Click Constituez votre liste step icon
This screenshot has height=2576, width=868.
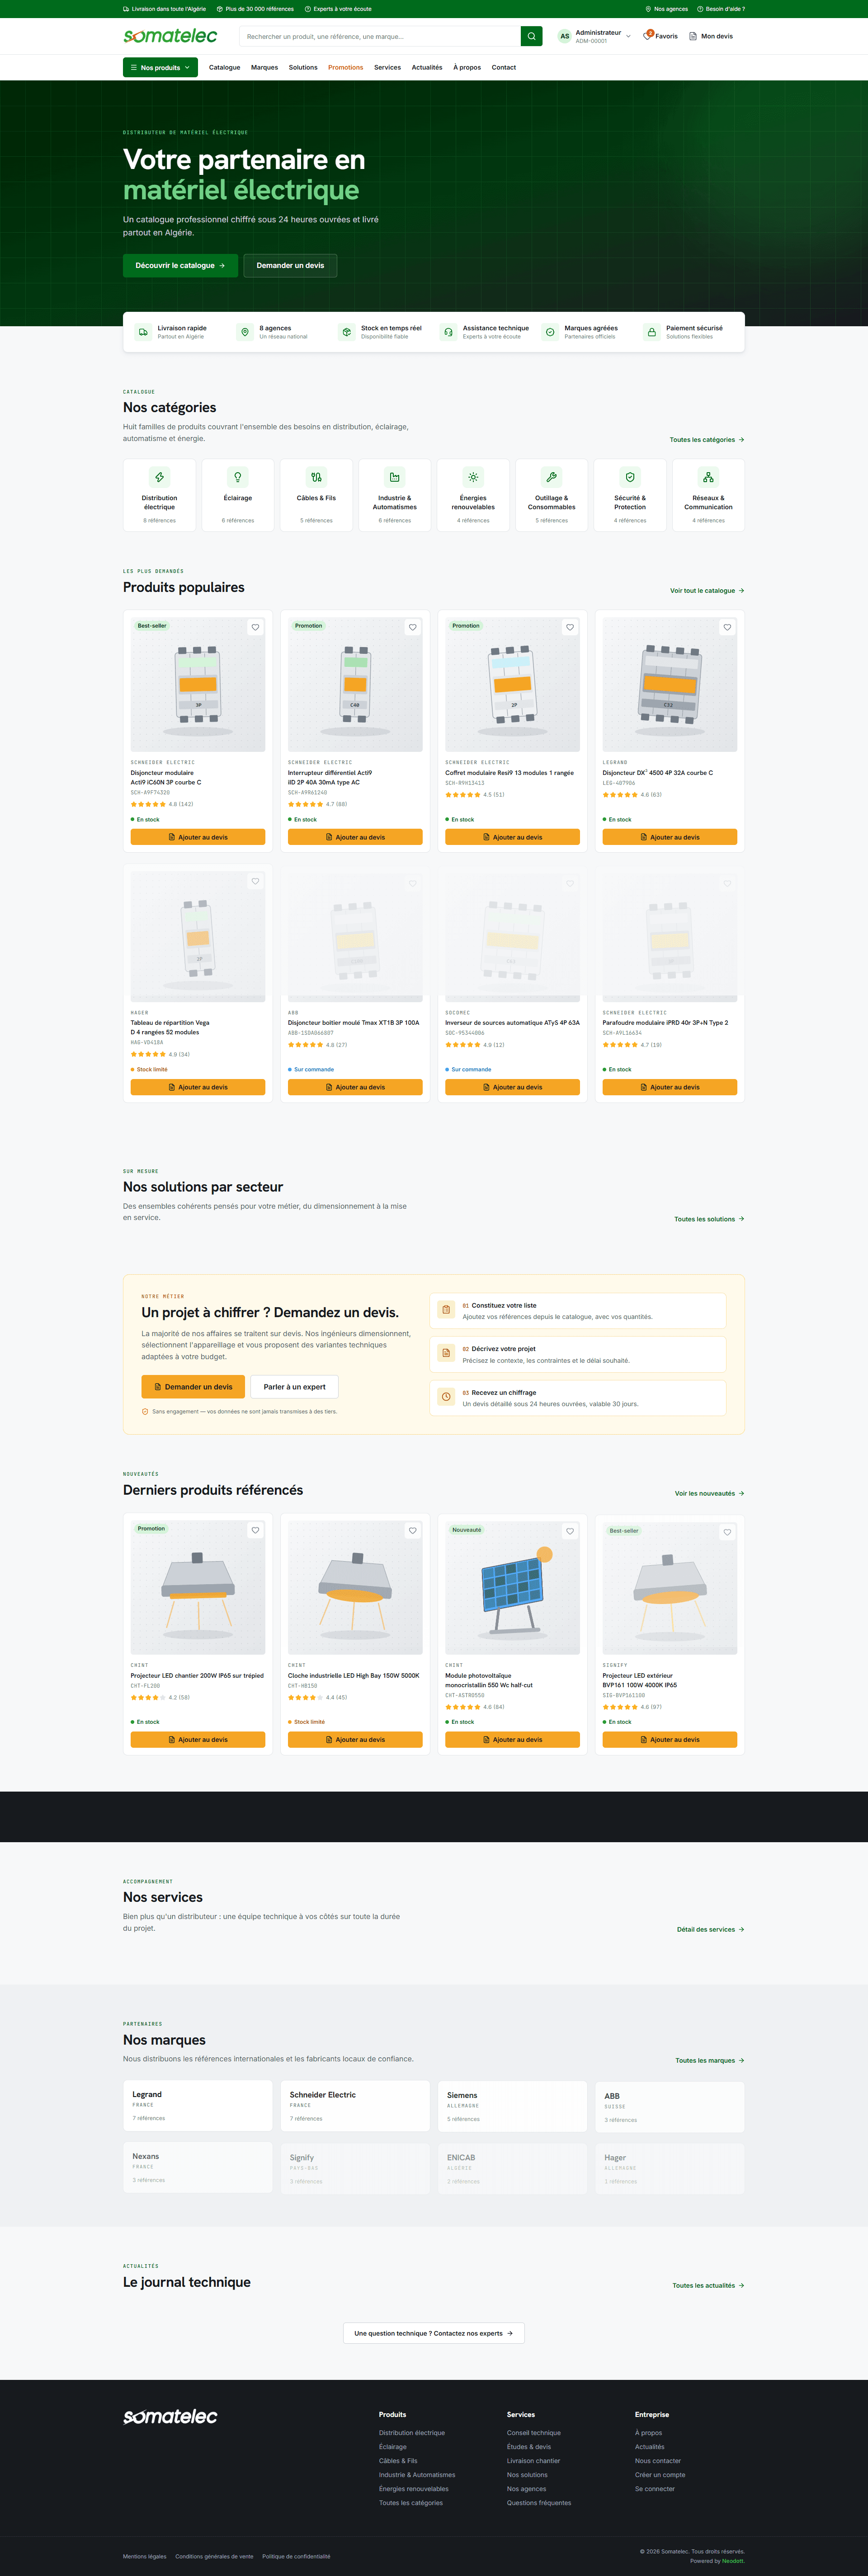pyautogui.click(x=446, y=1310)
